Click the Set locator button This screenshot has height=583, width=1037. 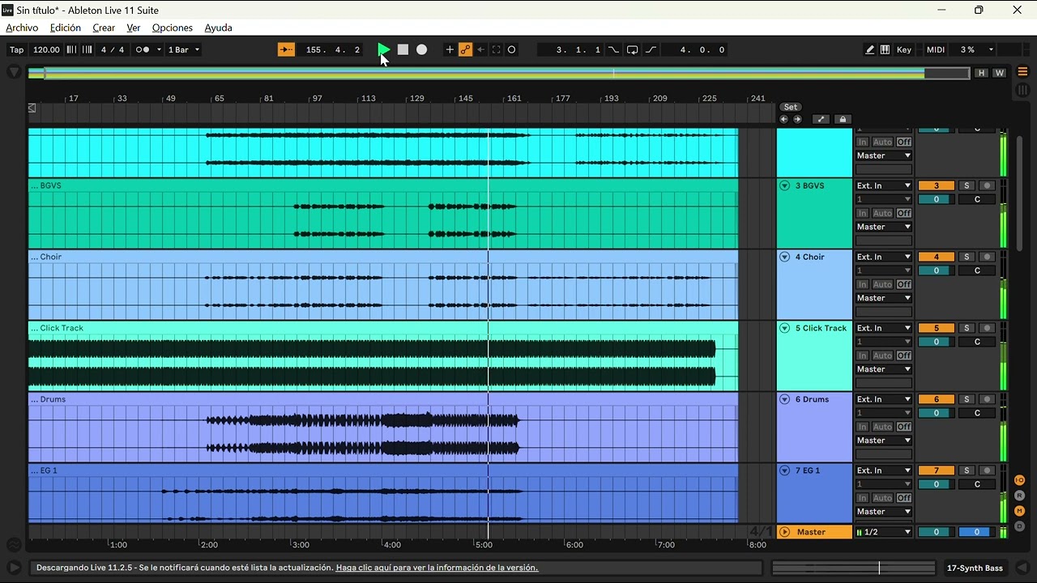pyautogui.click(x=790, y=107)
